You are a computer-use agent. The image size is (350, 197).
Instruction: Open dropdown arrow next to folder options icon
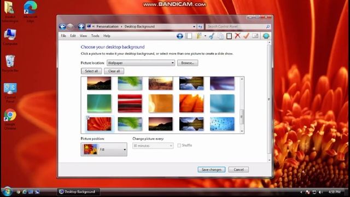click(205, 36)
